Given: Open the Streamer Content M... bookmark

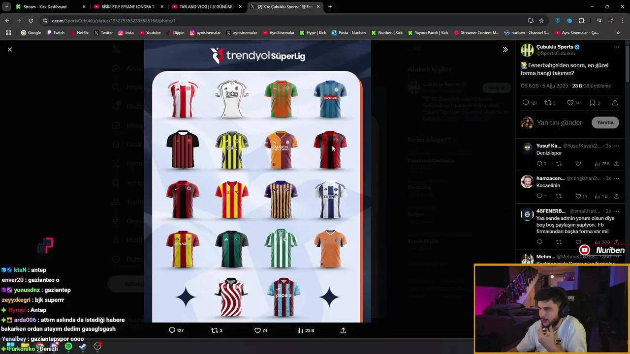Looking at the screenshot, I should tap(476, 33).
